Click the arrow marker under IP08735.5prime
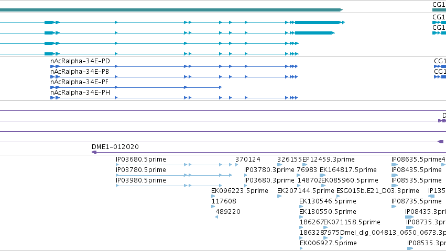 click(394, 207)
